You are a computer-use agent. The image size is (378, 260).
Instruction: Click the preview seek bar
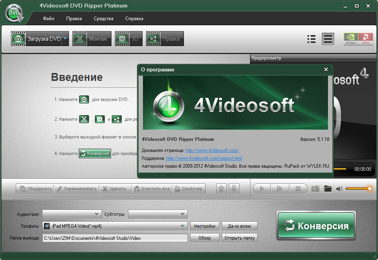point(340,169)
